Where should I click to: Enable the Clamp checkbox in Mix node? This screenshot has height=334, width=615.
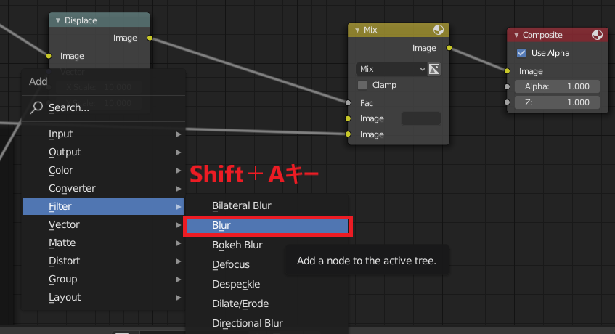362,85
